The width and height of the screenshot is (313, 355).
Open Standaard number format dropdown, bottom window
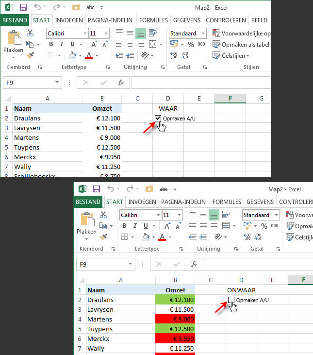[277, 215]
